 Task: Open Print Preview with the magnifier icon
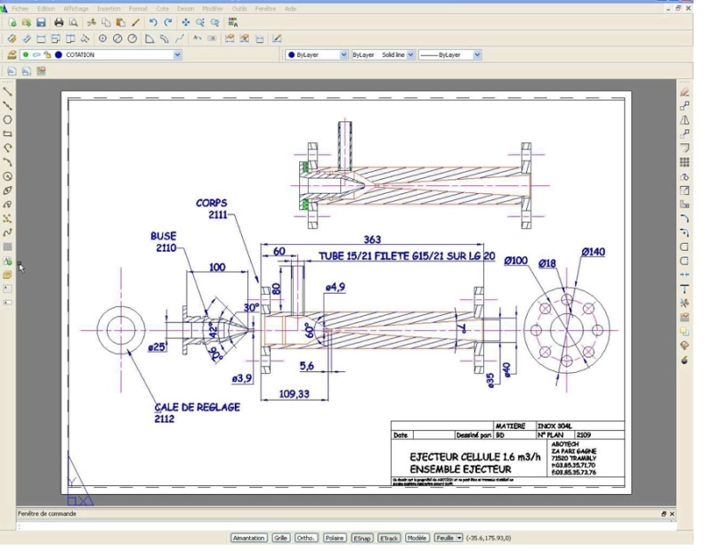click(73, 22)
